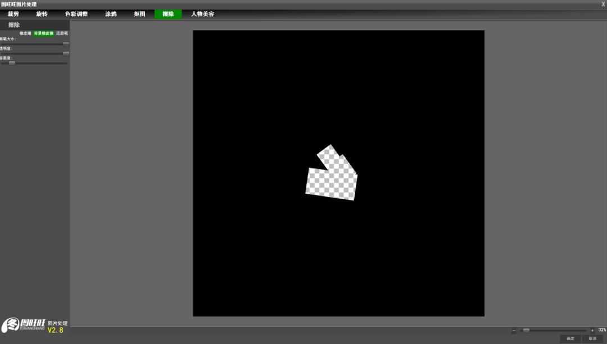Choose the 背景橡皮擦 background eraser mode
Screen dimensions: 607x344
pyautogui.click(x=43, y=34)
